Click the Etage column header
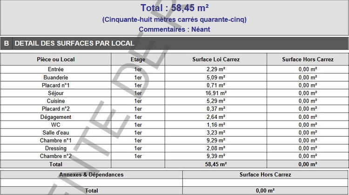This screenshot has height=195, width=349. click(138, 59)
